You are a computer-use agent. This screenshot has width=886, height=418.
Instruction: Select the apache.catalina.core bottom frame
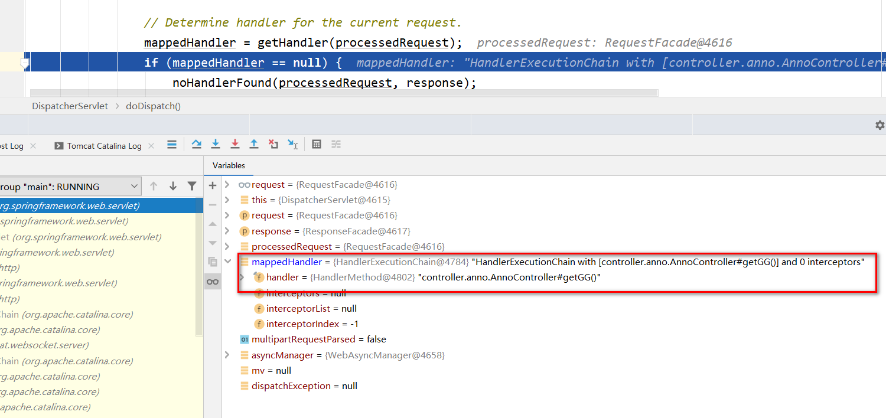tap(98, 407)
